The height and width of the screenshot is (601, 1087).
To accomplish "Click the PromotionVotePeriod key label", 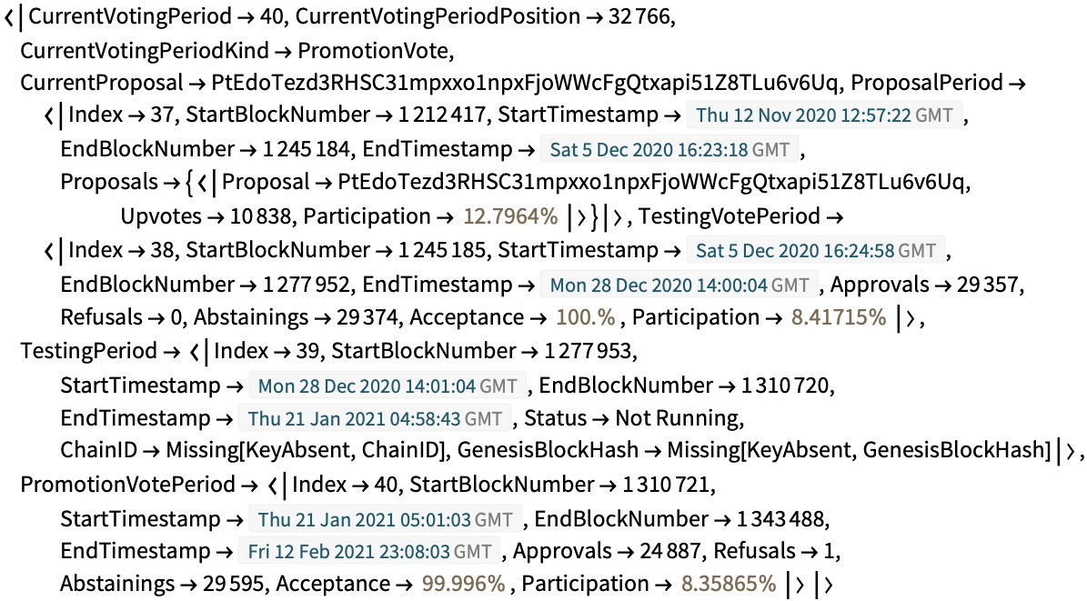I will (127, 484).
